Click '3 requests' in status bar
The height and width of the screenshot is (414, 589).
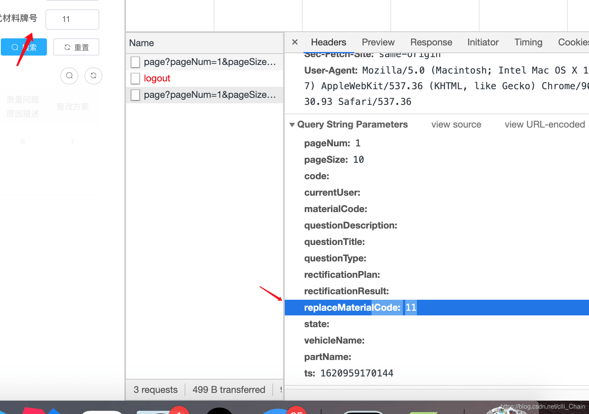tap(156, 390)
